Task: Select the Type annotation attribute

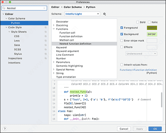Action: tap(66, 77)
